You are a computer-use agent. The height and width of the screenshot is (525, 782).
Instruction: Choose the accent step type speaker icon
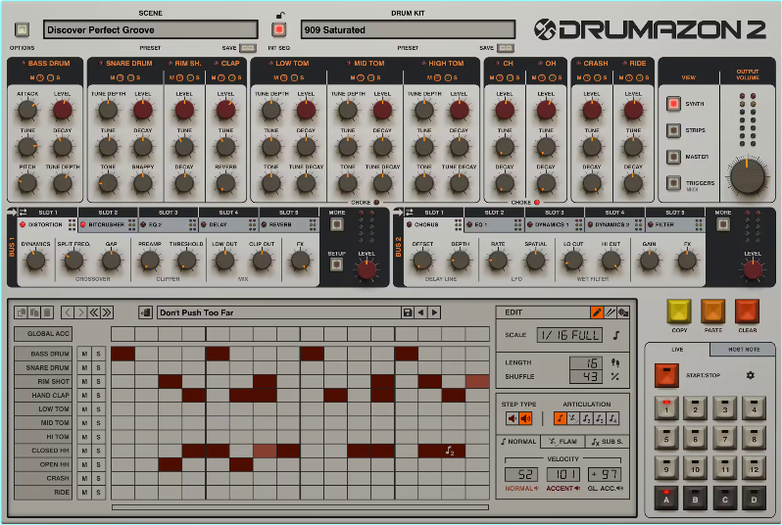tap(525, 418)
